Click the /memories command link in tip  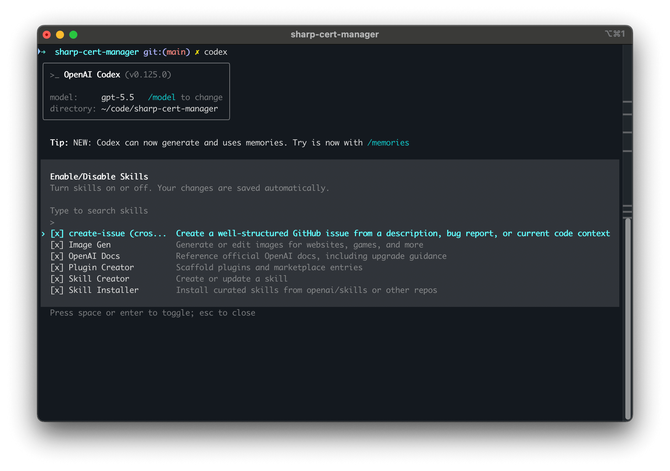click(x=388, y=143)
